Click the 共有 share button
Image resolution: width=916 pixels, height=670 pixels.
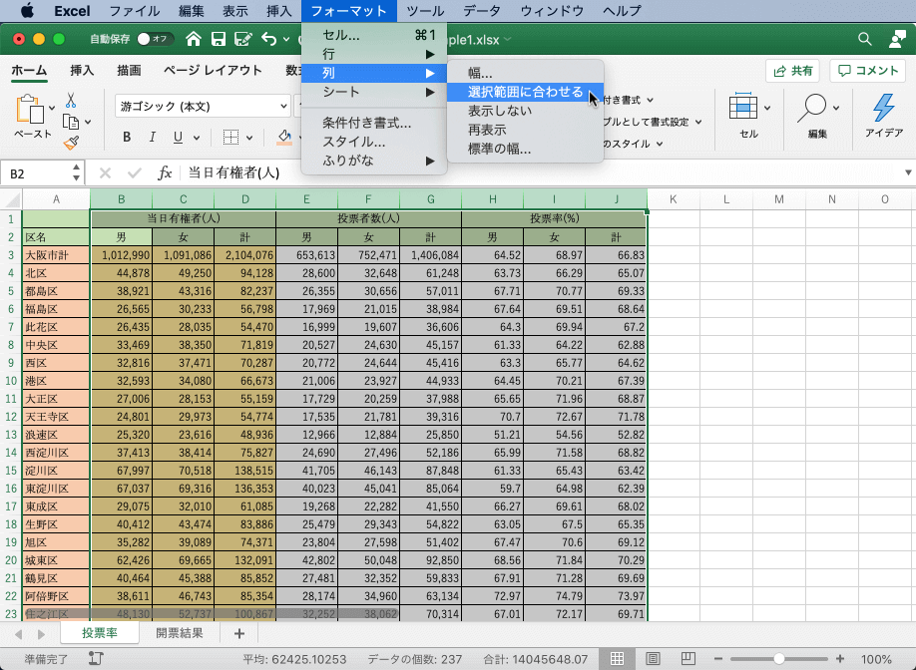point(792,71)
